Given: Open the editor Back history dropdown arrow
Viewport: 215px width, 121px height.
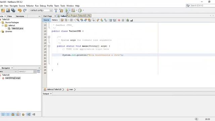Looking at the screenshot, I should point(69,20).
